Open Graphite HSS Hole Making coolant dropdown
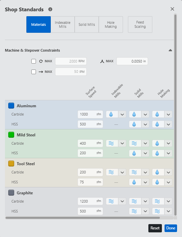 click(168, 211)
